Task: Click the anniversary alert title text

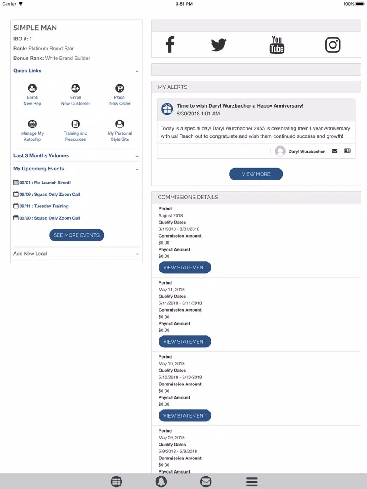Action: click(240, 106)
